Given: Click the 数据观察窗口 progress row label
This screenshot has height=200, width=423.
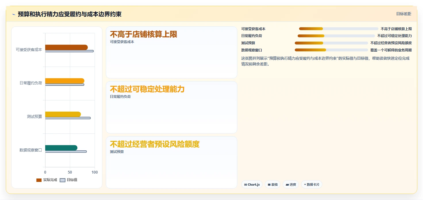Looking at the screenshot, I should pyautogui.click(x=252, y=50).
